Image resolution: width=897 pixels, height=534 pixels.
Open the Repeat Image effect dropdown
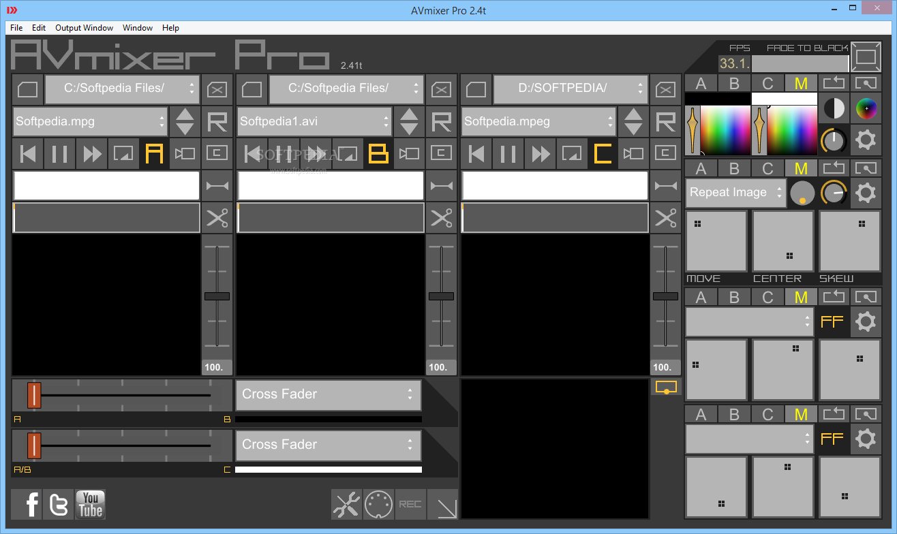tap(736, 193)
